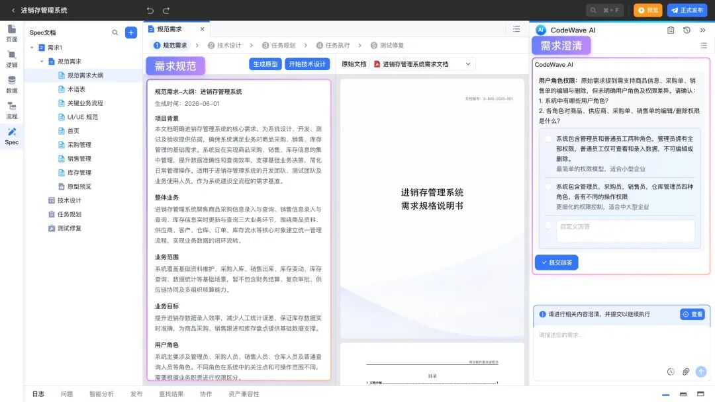Image resolution: width=715 pixels, height=402 pixels.
Task: Open the 原始文档 document dropdown
Action: click(x=422, y=64)
